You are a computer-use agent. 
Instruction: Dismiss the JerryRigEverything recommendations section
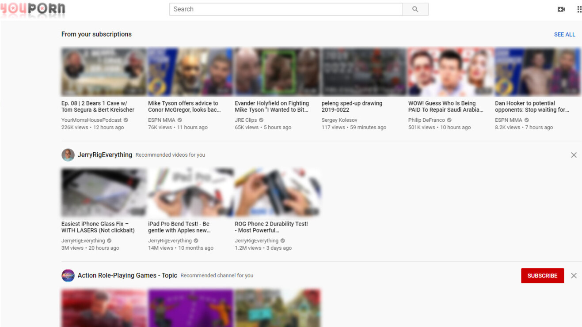click(x=574, y=155)
